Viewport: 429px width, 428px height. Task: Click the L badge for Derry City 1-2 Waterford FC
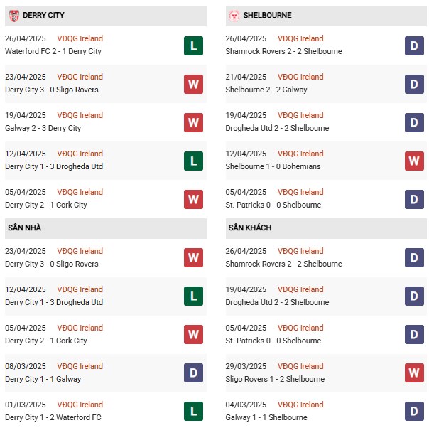pyautogui.click(x=193, y=411)
